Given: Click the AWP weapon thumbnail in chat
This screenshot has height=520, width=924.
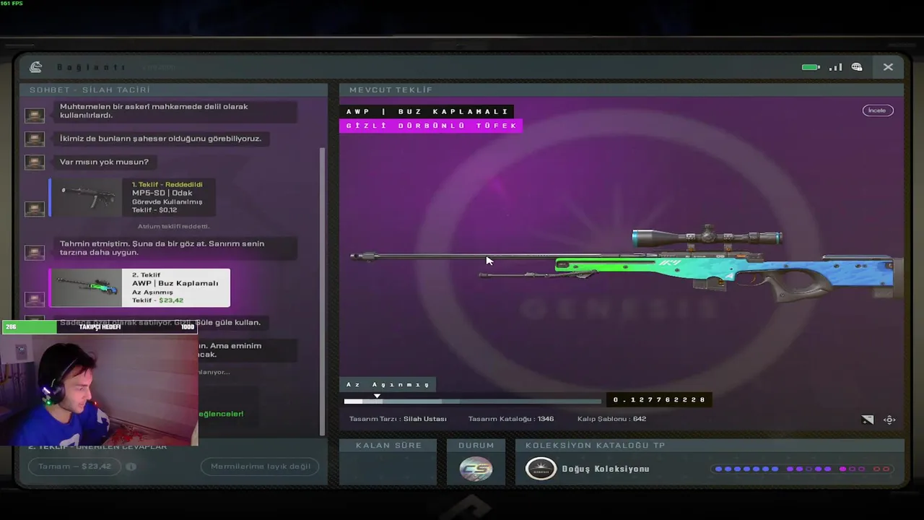Looking at the screenshot, I should [87, 287].
